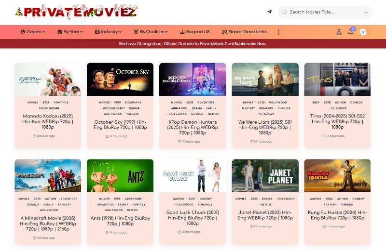Open KPop Demon Hunters (2025) title link
The image size is (386, 251).
pos(193,127)
